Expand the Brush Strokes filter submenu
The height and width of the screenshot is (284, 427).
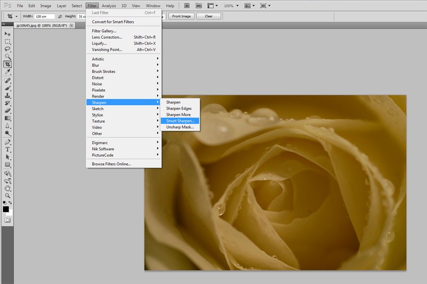[124, 71]
